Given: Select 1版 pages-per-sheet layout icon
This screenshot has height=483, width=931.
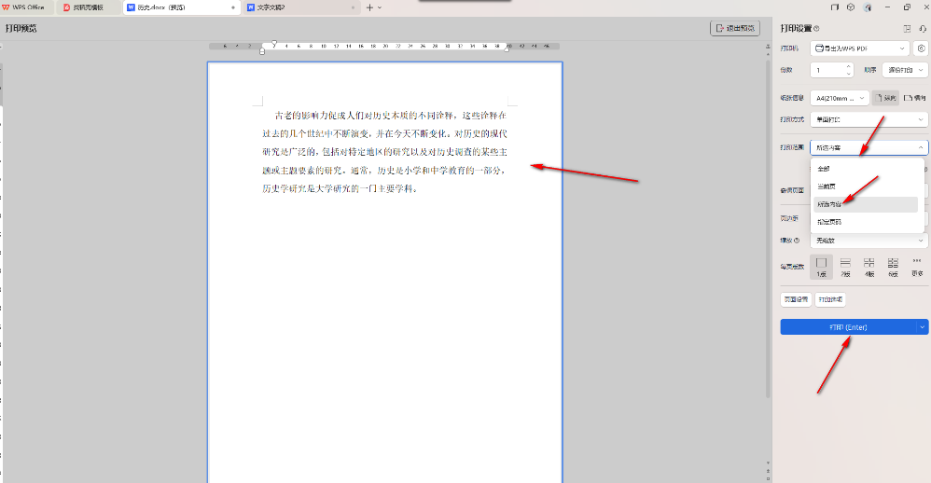Looking at the screenshot, I should 821,268.
